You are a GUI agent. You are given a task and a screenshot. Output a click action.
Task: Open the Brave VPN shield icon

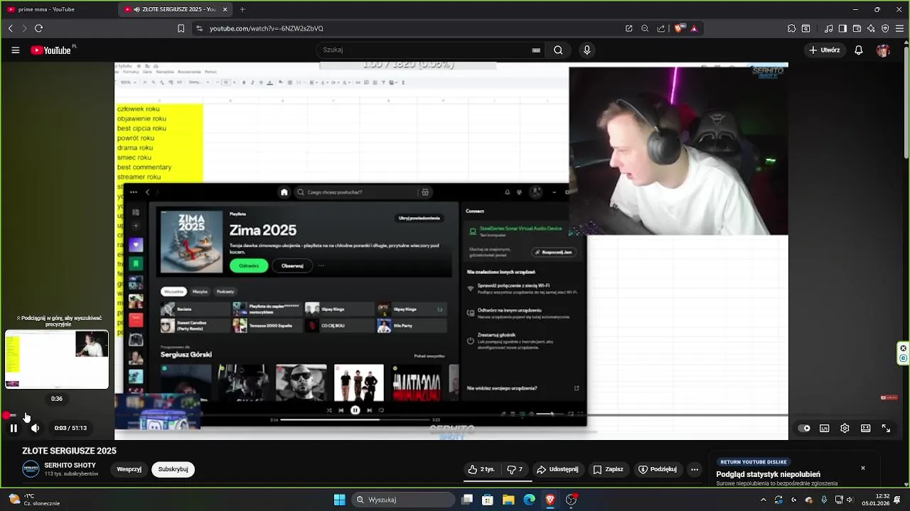(x=885, y=28)
